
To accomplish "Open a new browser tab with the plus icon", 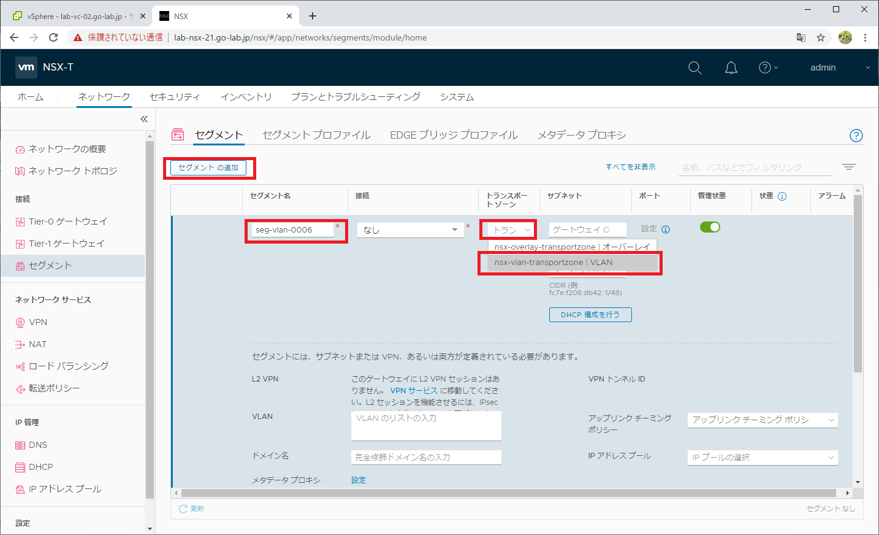I will click(x=313, y=16).
